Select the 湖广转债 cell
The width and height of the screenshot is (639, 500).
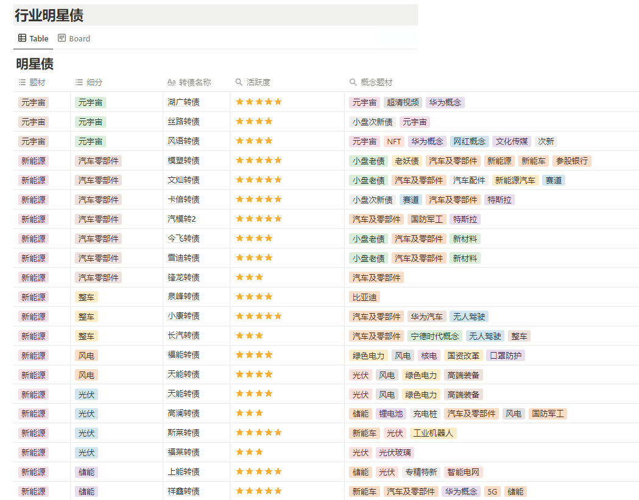click(197, 102)
